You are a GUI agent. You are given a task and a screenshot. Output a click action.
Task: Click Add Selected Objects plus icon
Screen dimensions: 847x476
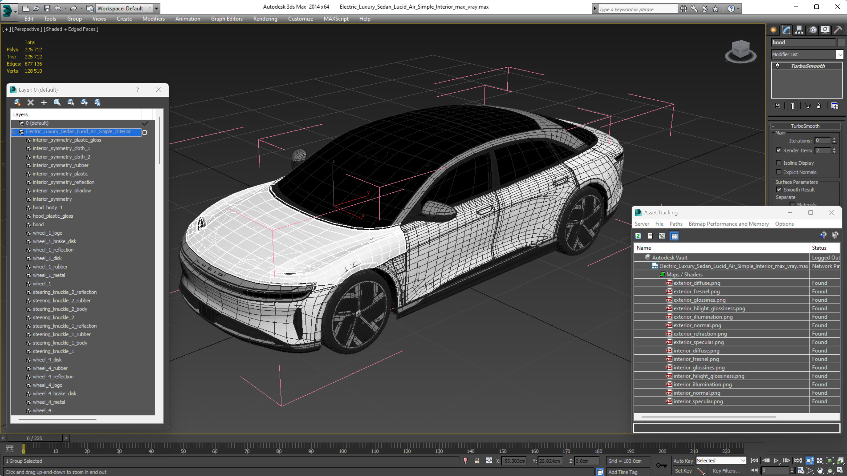[x=44, y=103]
